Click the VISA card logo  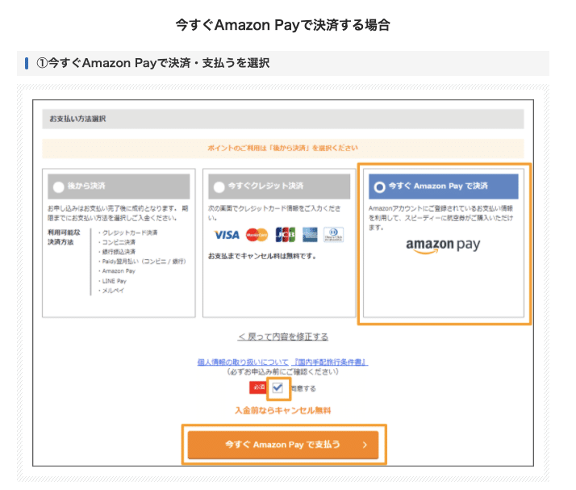[227, 235]
